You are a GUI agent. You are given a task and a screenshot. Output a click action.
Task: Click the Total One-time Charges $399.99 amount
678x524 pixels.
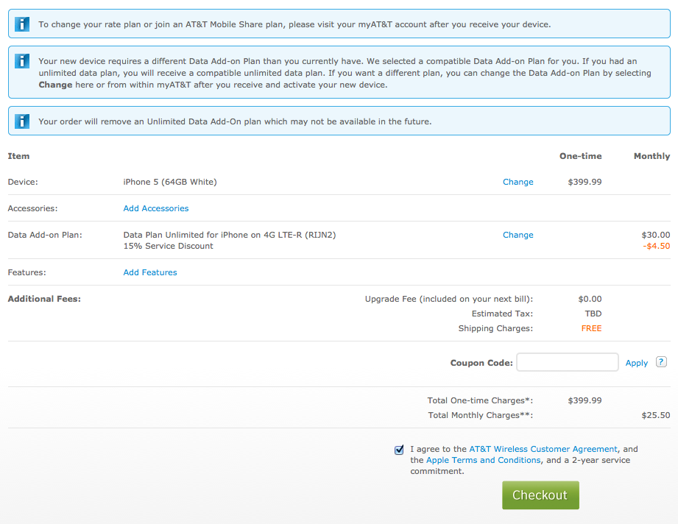(585, 400)
